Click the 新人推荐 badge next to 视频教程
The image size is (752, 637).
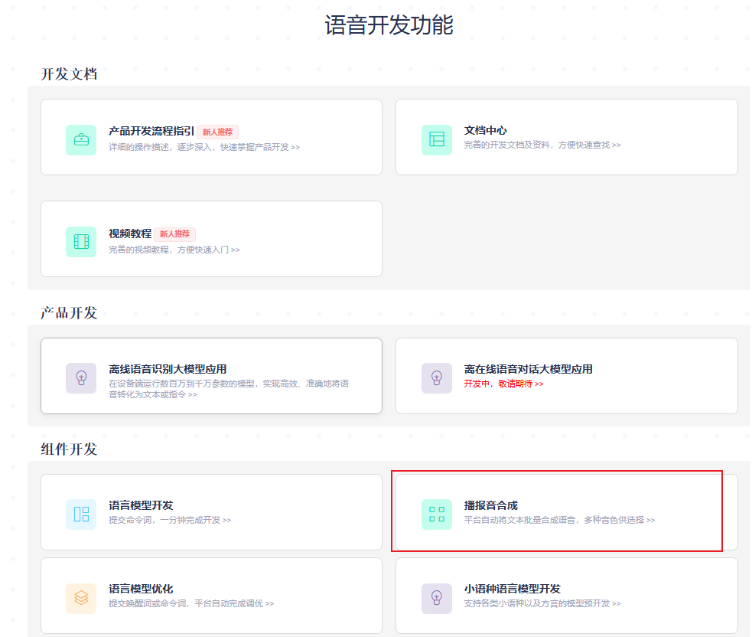tap(174, 234)
